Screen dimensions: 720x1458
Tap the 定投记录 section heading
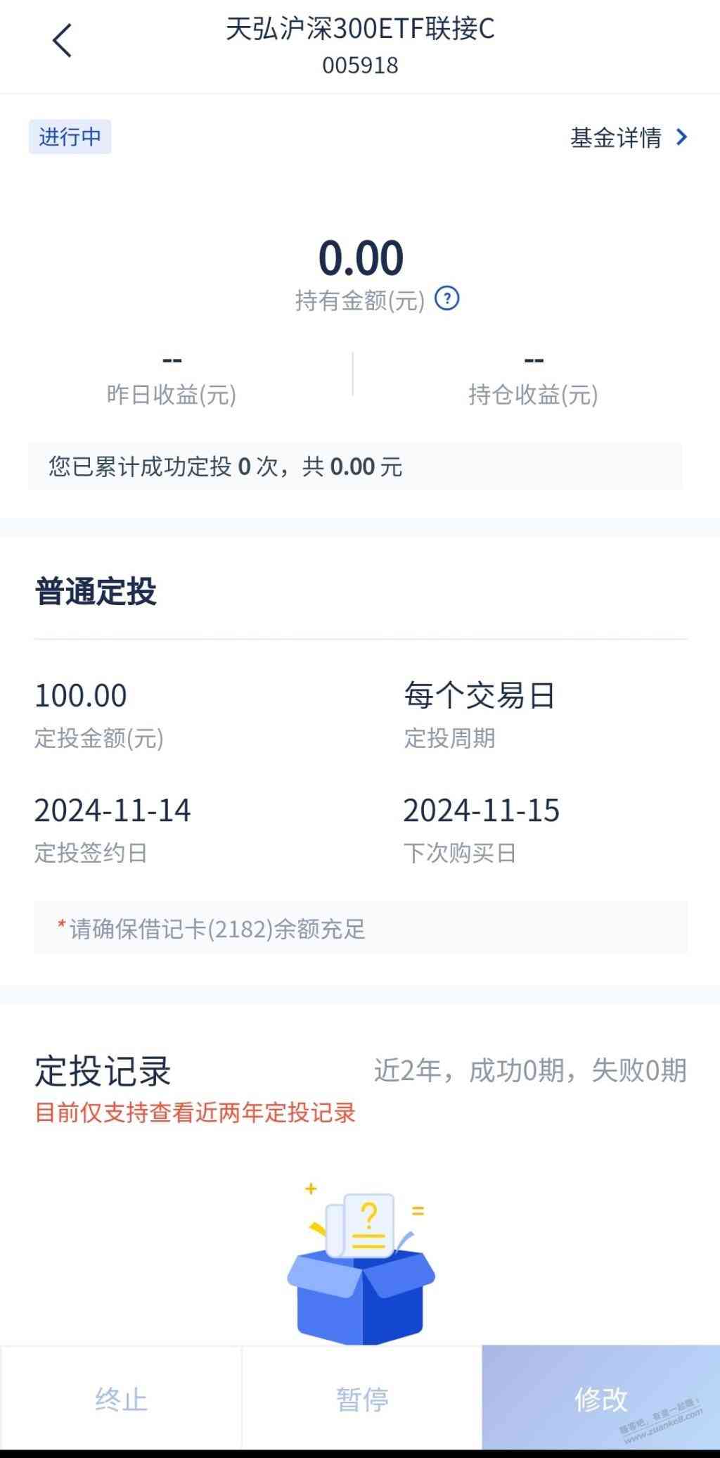(x=103, y=1072)
